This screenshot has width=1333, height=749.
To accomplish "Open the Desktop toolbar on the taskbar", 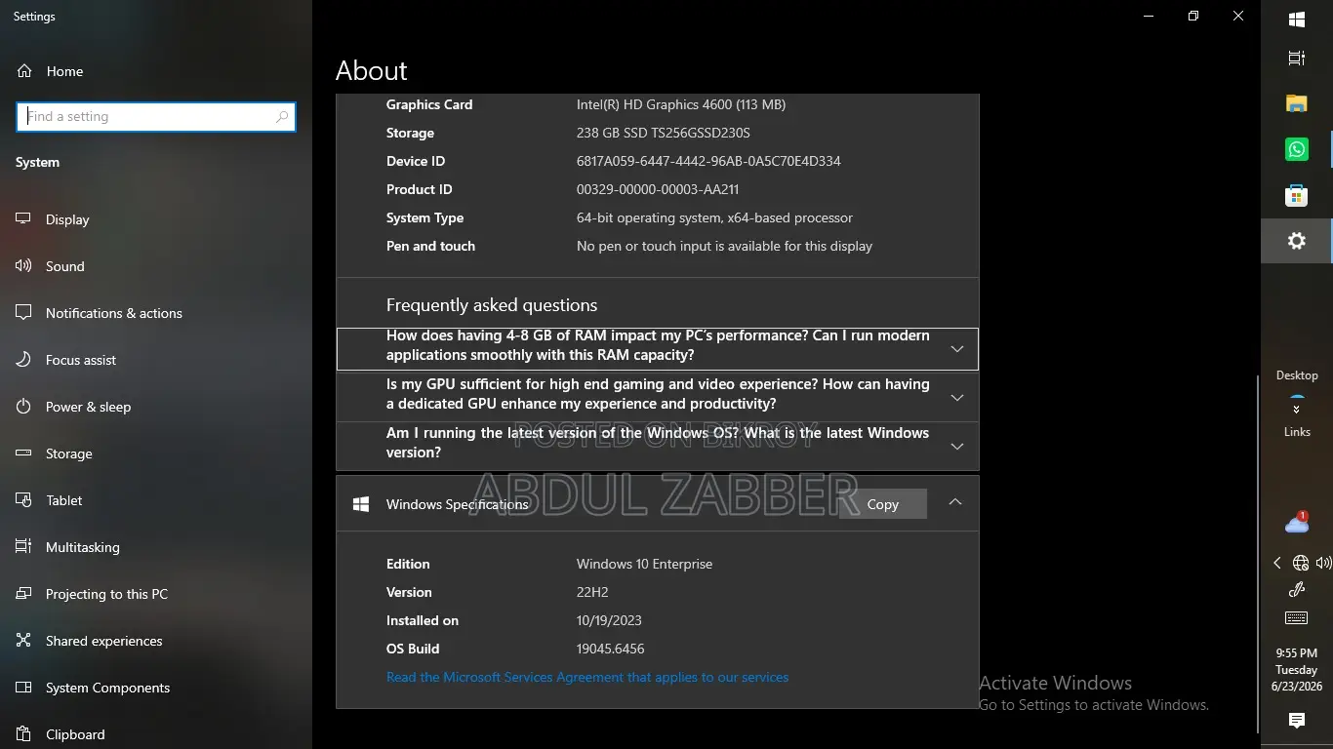I will click(x=1297, y=375).
